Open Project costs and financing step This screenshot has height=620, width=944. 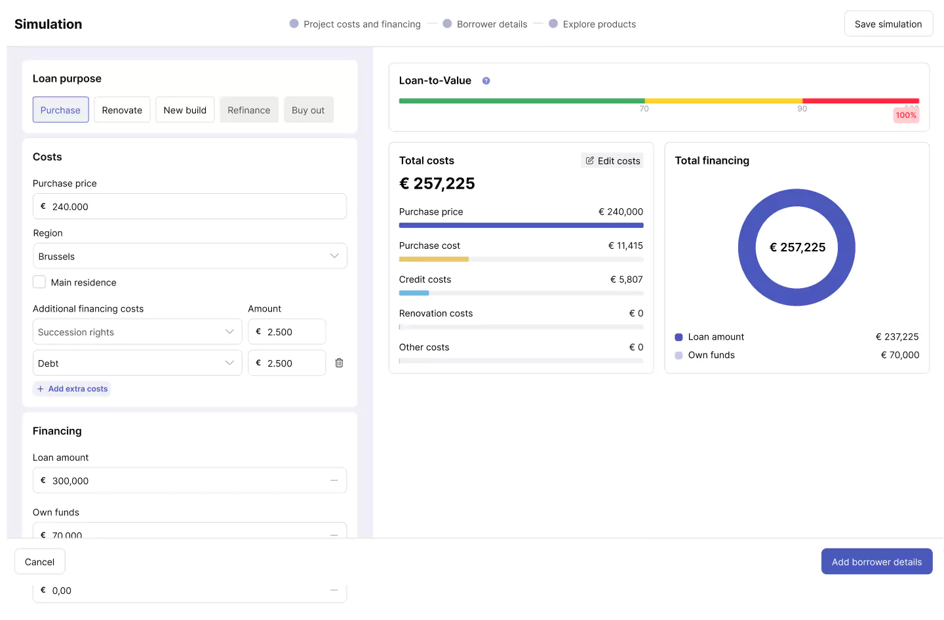coord(362,24)
